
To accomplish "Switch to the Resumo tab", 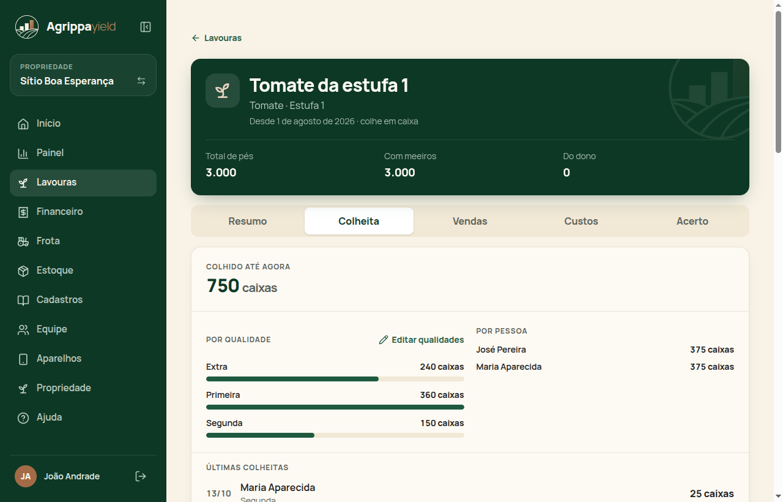I will click(248, 221).
